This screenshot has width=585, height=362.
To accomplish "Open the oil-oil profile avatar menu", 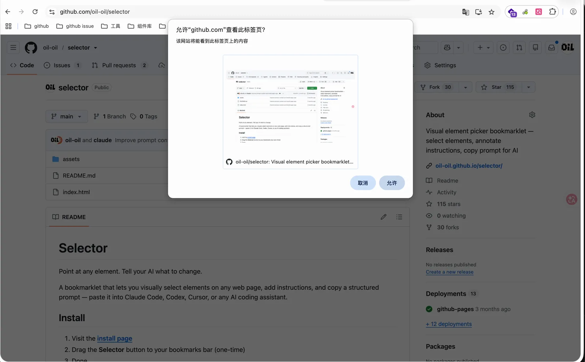I will (x=568, y=47).
